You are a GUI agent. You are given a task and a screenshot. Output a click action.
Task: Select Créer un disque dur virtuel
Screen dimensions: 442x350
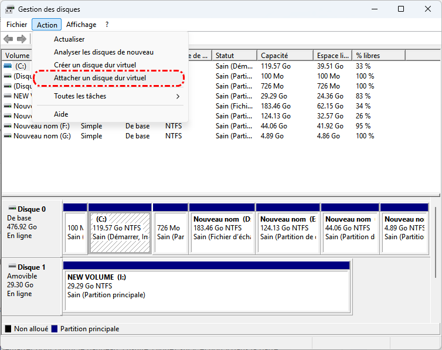pos(94,64)
